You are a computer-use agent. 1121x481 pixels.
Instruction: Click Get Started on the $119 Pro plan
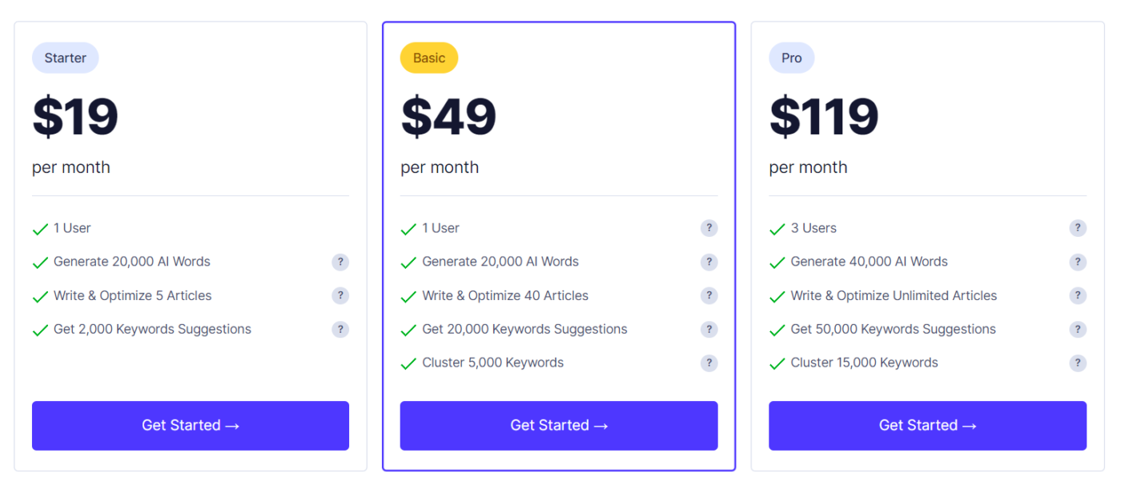point(927,425)
